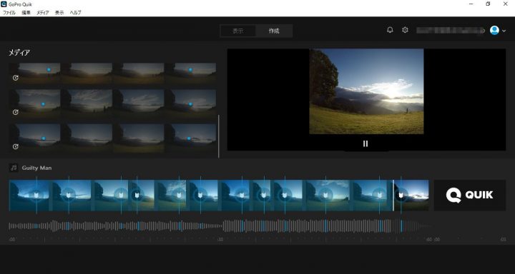Switch to the 表示 view tab
515x274 pixels.
click(x=237, y=31)
